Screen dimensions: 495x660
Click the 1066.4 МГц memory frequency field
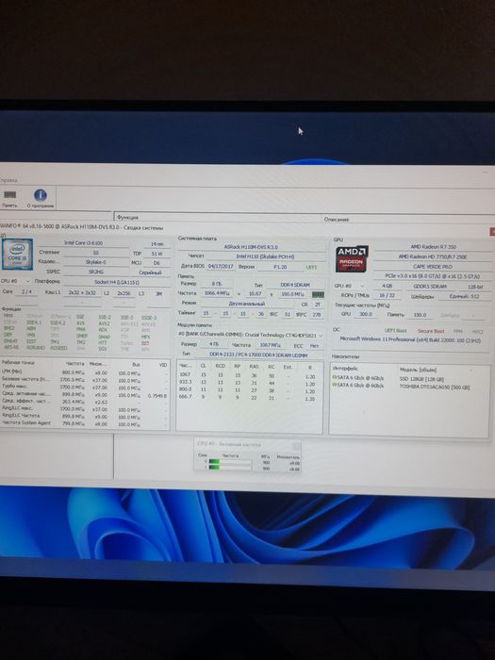pos(217,293)
